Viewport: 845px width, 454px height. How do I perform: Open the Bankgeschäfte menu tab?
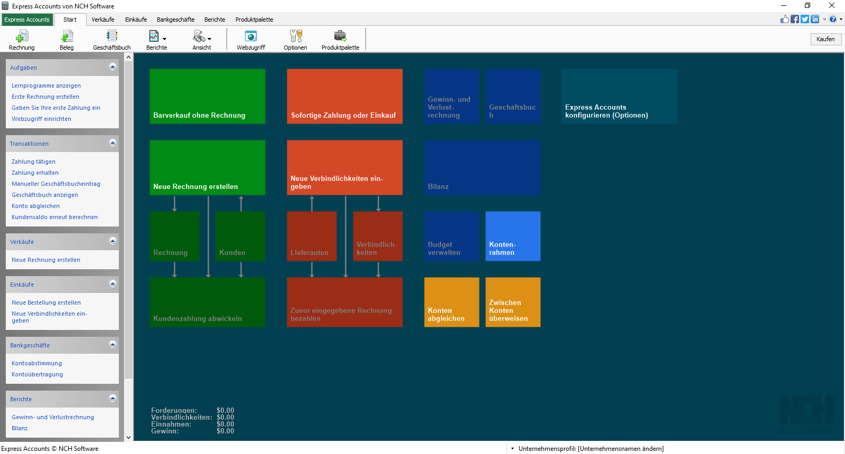[x=176, y=20]
